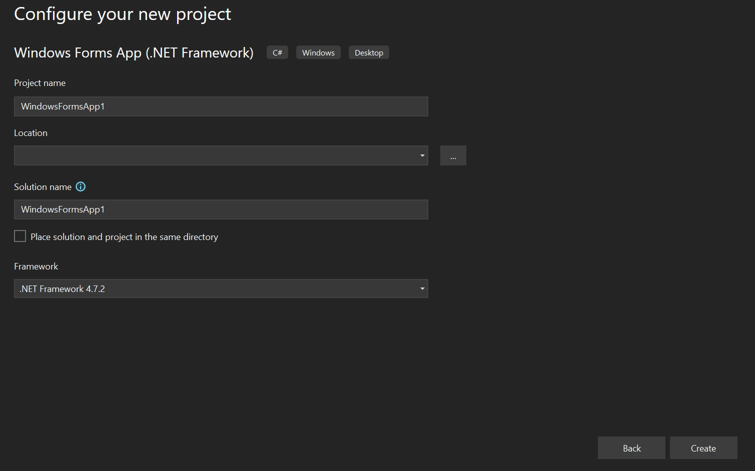This screenshot has width=755, height=471.
Task: Click the C# language tag
Action: pos(277,52)
